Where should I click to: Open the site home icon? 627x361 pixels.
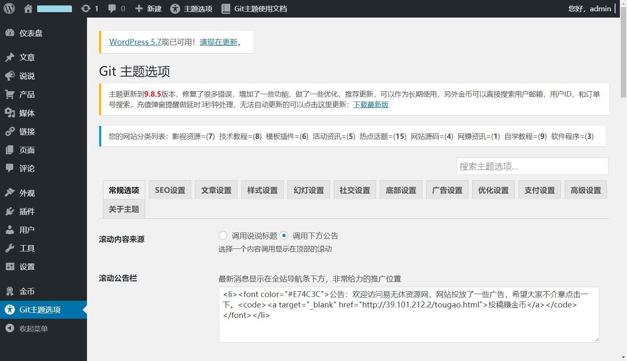pos(28,8)
